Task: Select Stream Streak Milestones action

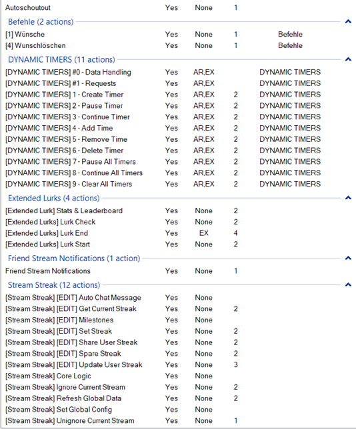Action: coord(178,320)
